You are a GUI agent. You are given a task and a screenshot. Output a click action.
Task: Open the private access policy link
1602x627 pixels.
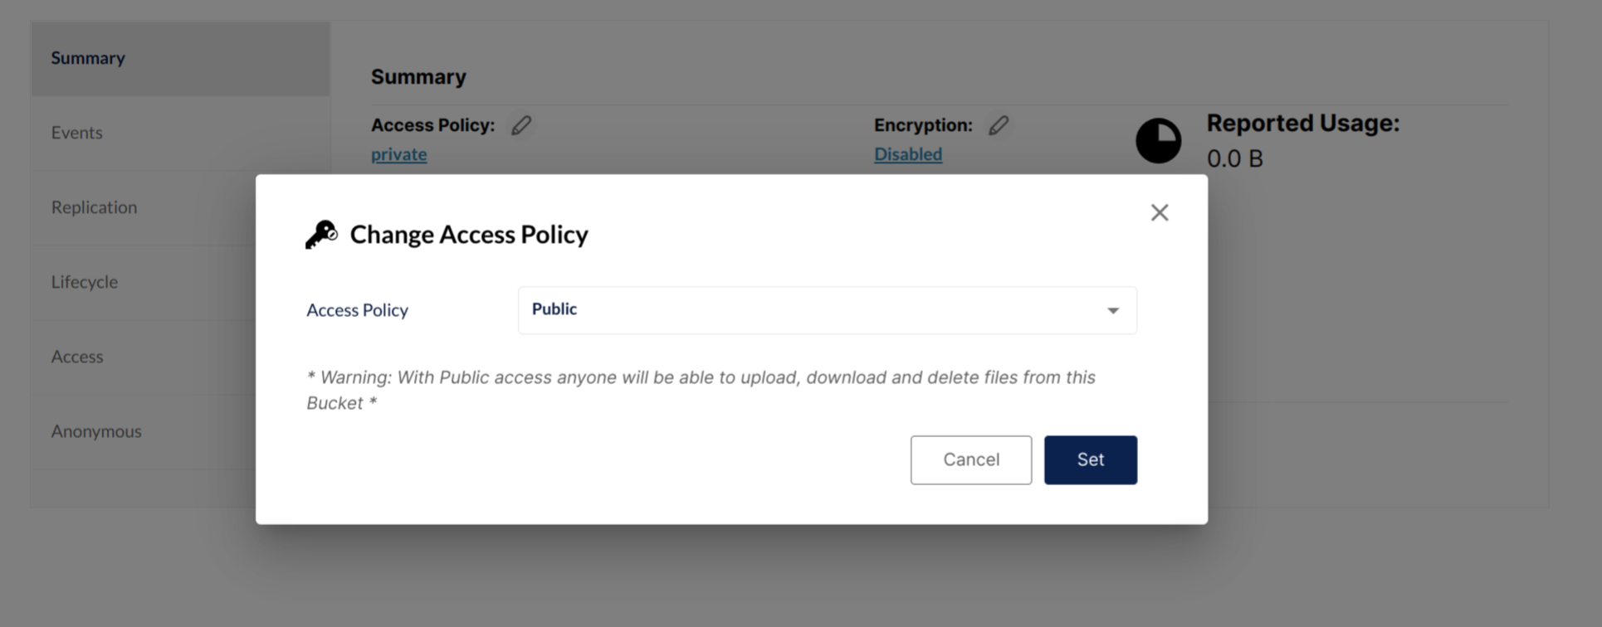pos(398,154)
